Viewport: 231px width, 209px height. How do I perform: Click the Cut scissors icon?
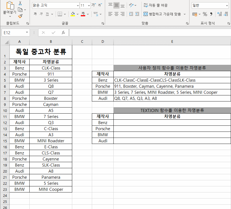pos(20,3)
